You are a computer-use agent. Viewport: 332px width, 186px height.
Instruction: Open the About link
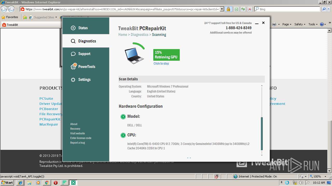coord(74,124)
